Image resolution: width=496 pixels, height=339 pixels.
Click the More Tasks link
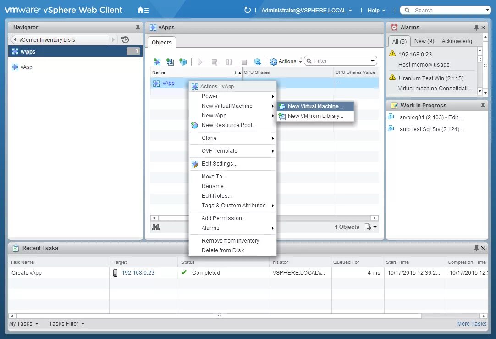(472, 324)
